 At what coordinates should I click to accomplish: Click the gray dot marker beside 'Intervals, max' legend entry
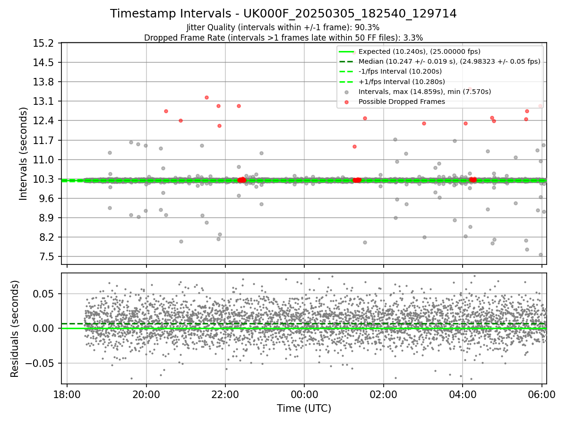pos(347,92)
